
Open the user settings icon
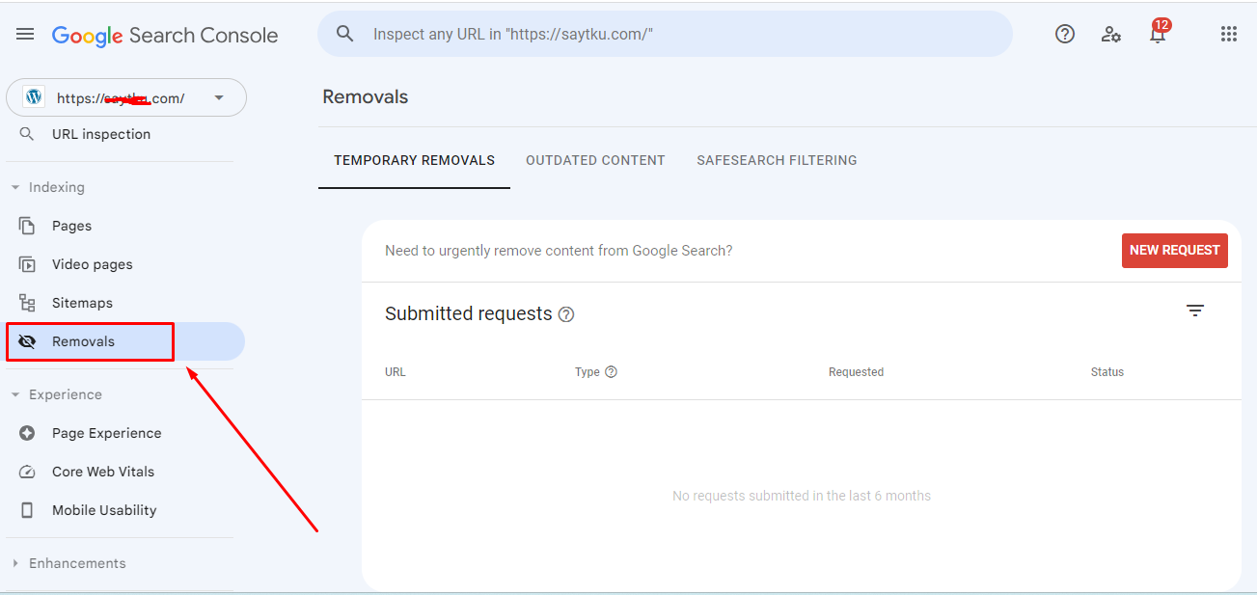(1111, 34)
